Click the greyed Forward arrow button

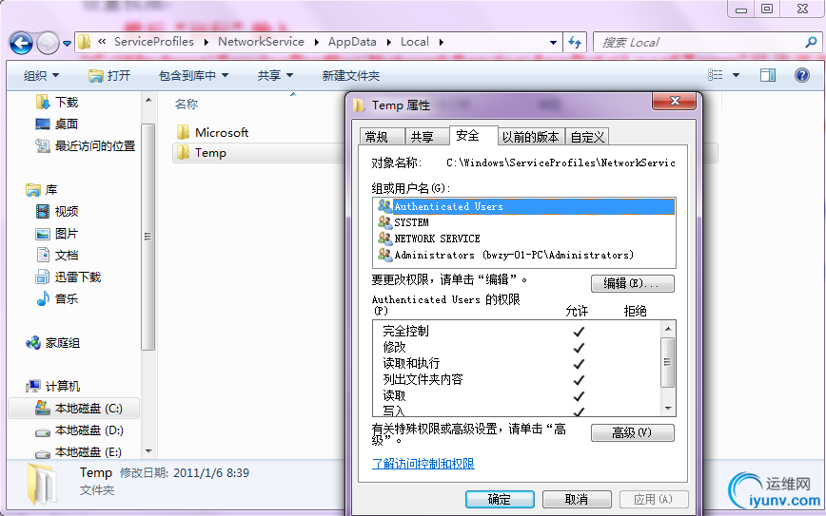click(48, 43)
